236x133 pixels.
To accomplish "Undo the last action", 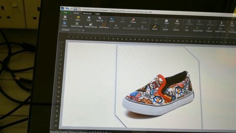I will 112,20.
